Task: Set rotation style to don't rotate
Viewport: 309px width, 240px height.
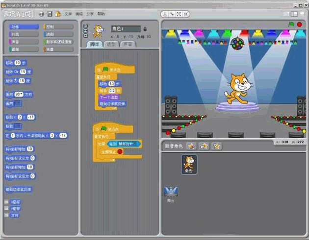Action: pos(85,36)
